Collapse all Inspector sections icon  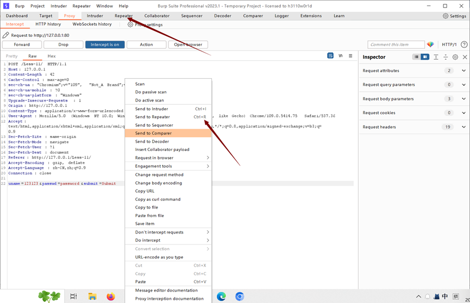(446, 57)
